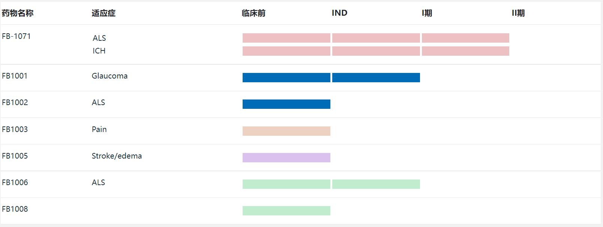Open the FB1001 drug entry
603x227 pixels.
[x=15, y=76]
